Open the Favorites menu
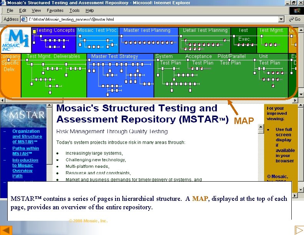This screenshot has height=235, width=304. point(55,10)
